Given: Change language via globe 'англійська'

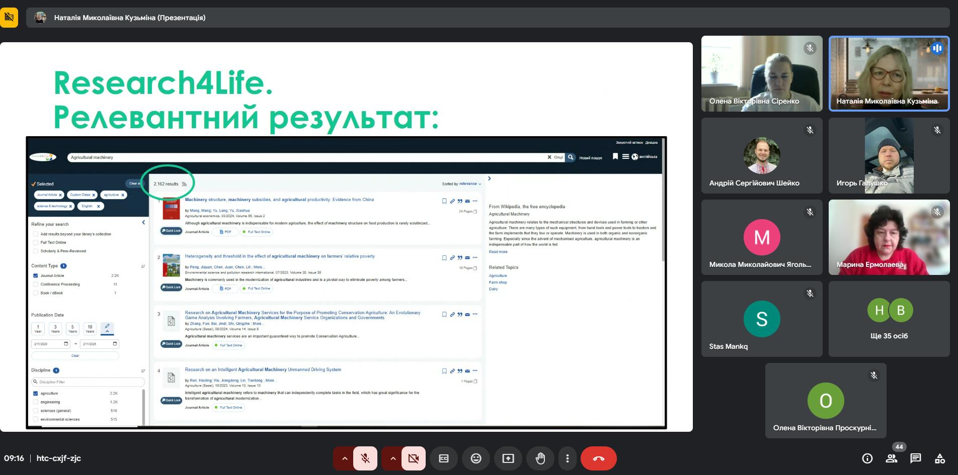Looking at the screenshot, I should click(x=645, y=157).
